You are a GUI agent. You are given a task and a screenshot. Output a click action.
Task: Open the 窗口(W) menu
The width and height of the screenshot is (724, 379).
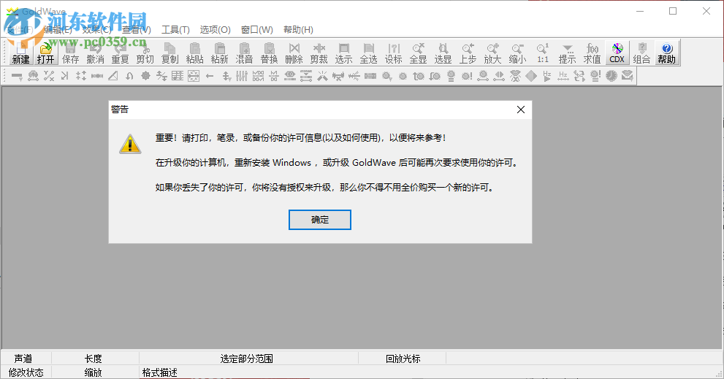(256, 29)
